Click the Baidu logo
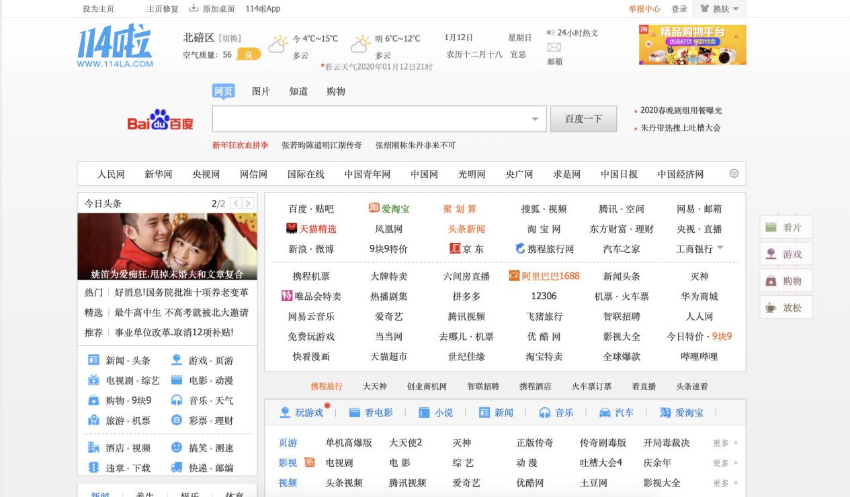Viewport: 850px width, 497px height. click(161, 121)
